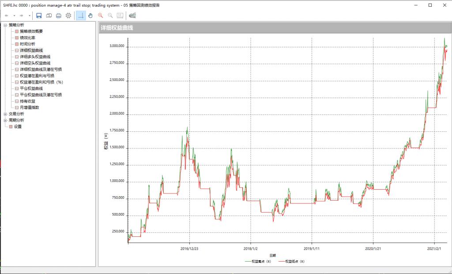Open the back history dropdown arrow
The height and width of the screenshot is (274, 452).
coord(14,15)
